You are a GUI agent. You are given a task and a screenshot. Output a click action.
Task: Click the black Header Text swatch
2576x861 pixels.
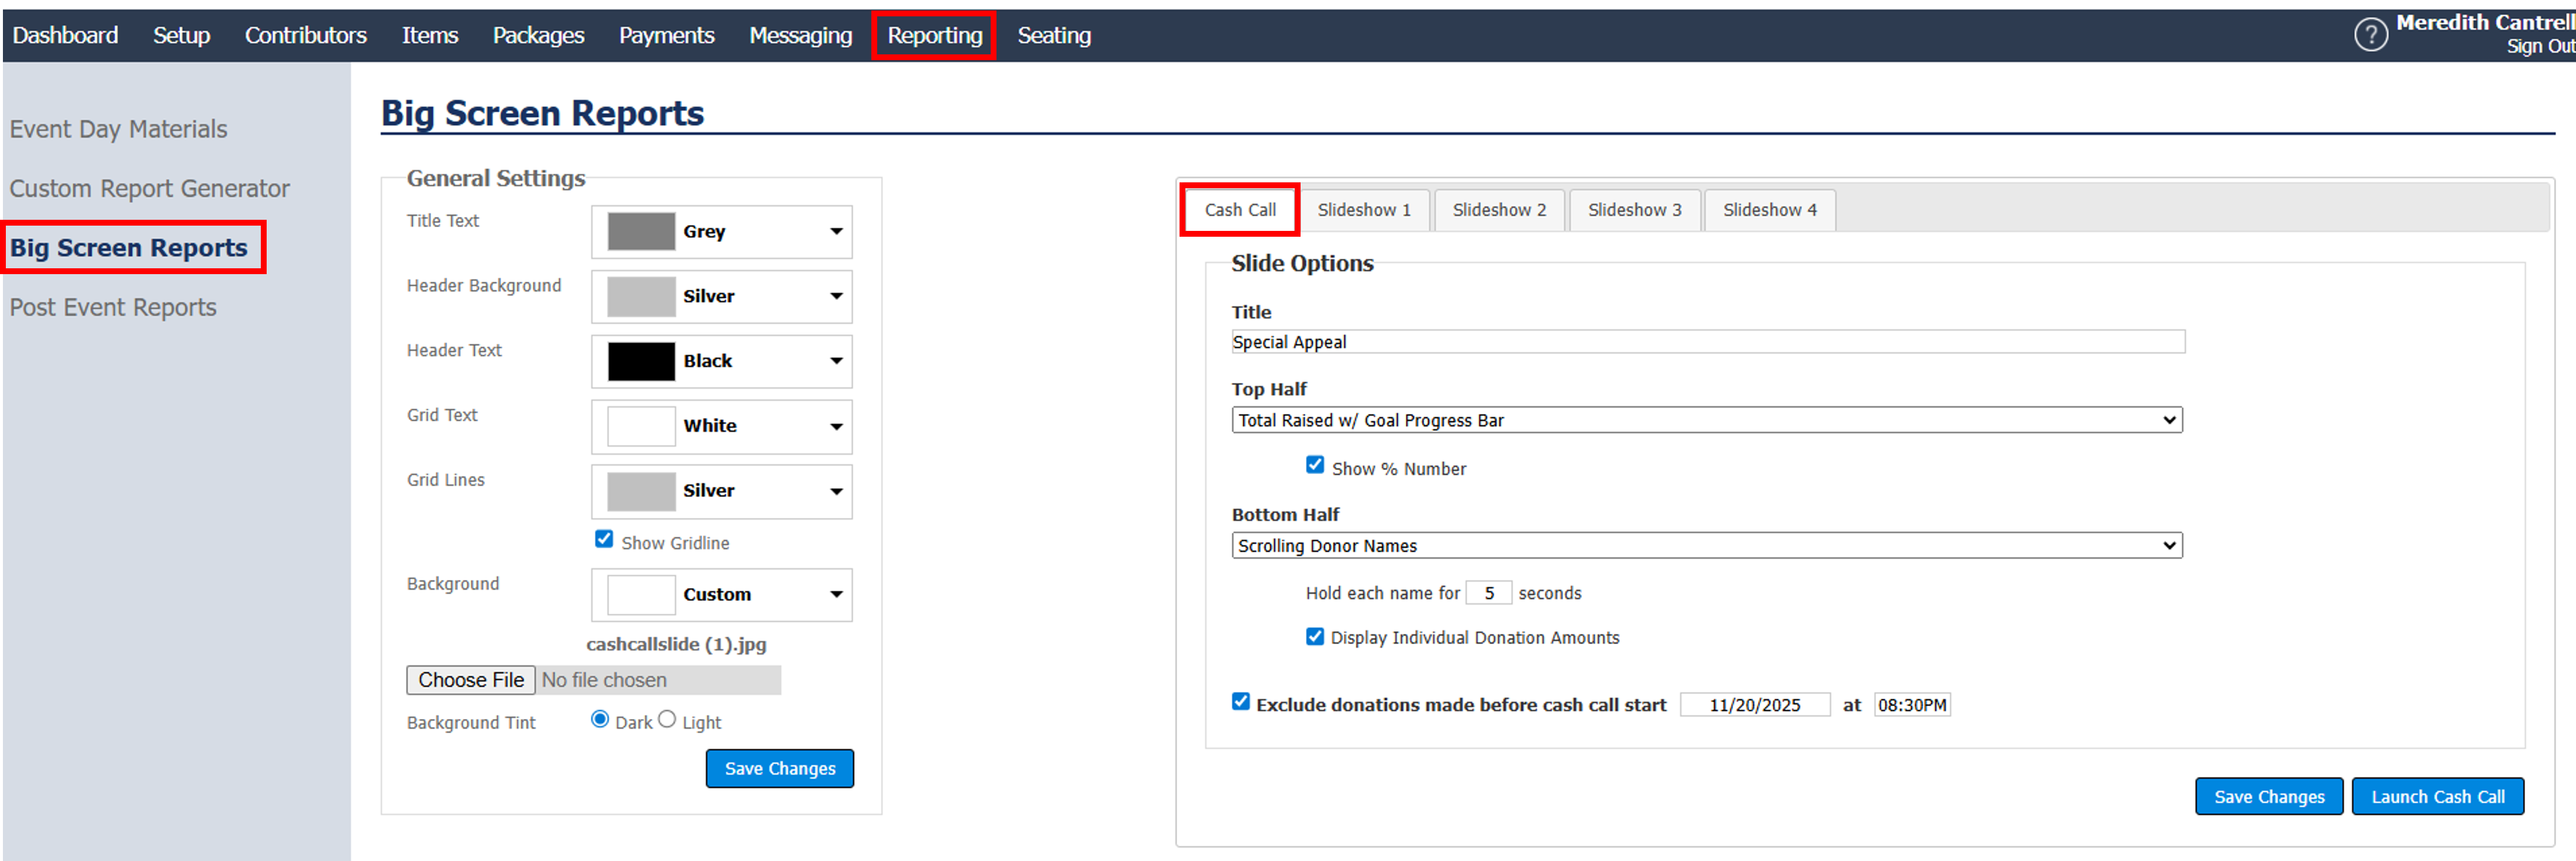[641, 361]
